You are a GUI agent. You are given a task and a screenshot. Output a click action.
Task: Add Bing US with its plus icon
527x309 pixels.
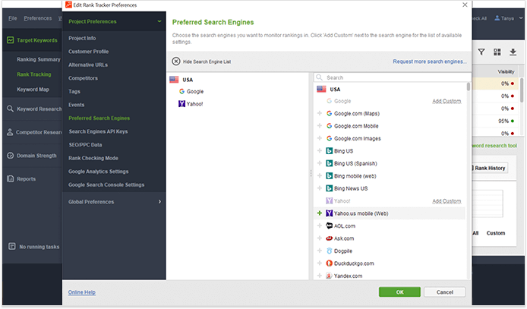pyautogui.click(x=320, y=151)
